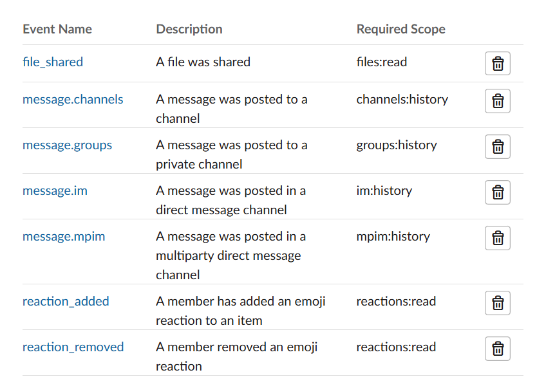546x386 pixels.
Task: Open the message.channels event link
Action: point(73,100)
